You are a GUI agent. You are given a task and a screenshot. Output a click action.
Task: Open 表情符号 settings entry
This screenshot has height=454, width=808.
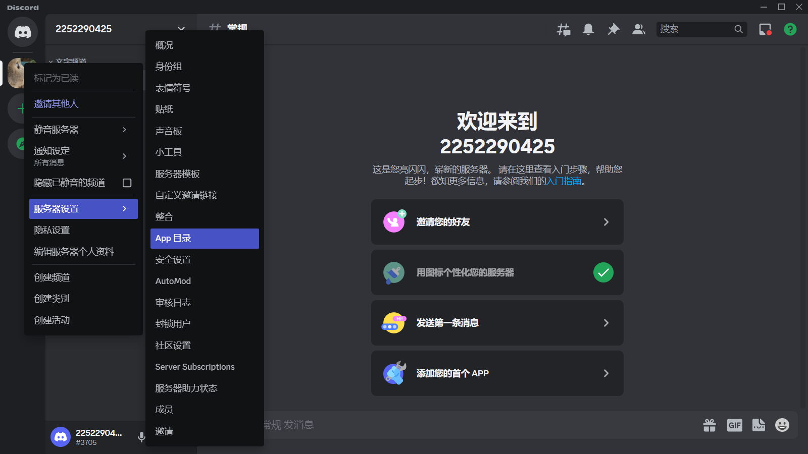click(x=205, y=88)
